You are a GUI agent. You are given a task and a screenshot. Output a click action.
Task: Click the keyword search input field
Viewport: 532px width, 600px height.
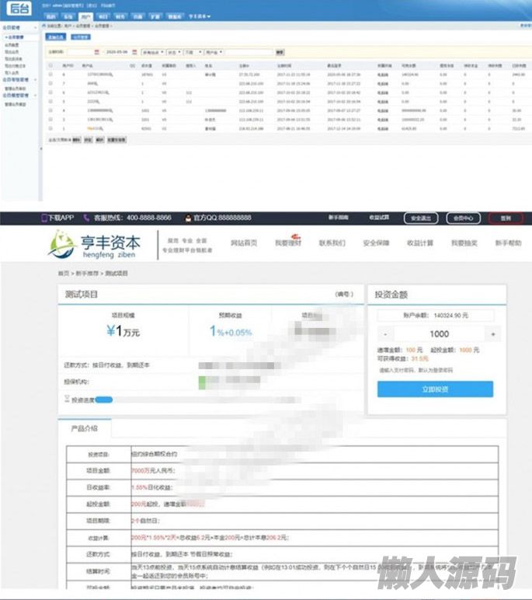[x=249, y=52]
